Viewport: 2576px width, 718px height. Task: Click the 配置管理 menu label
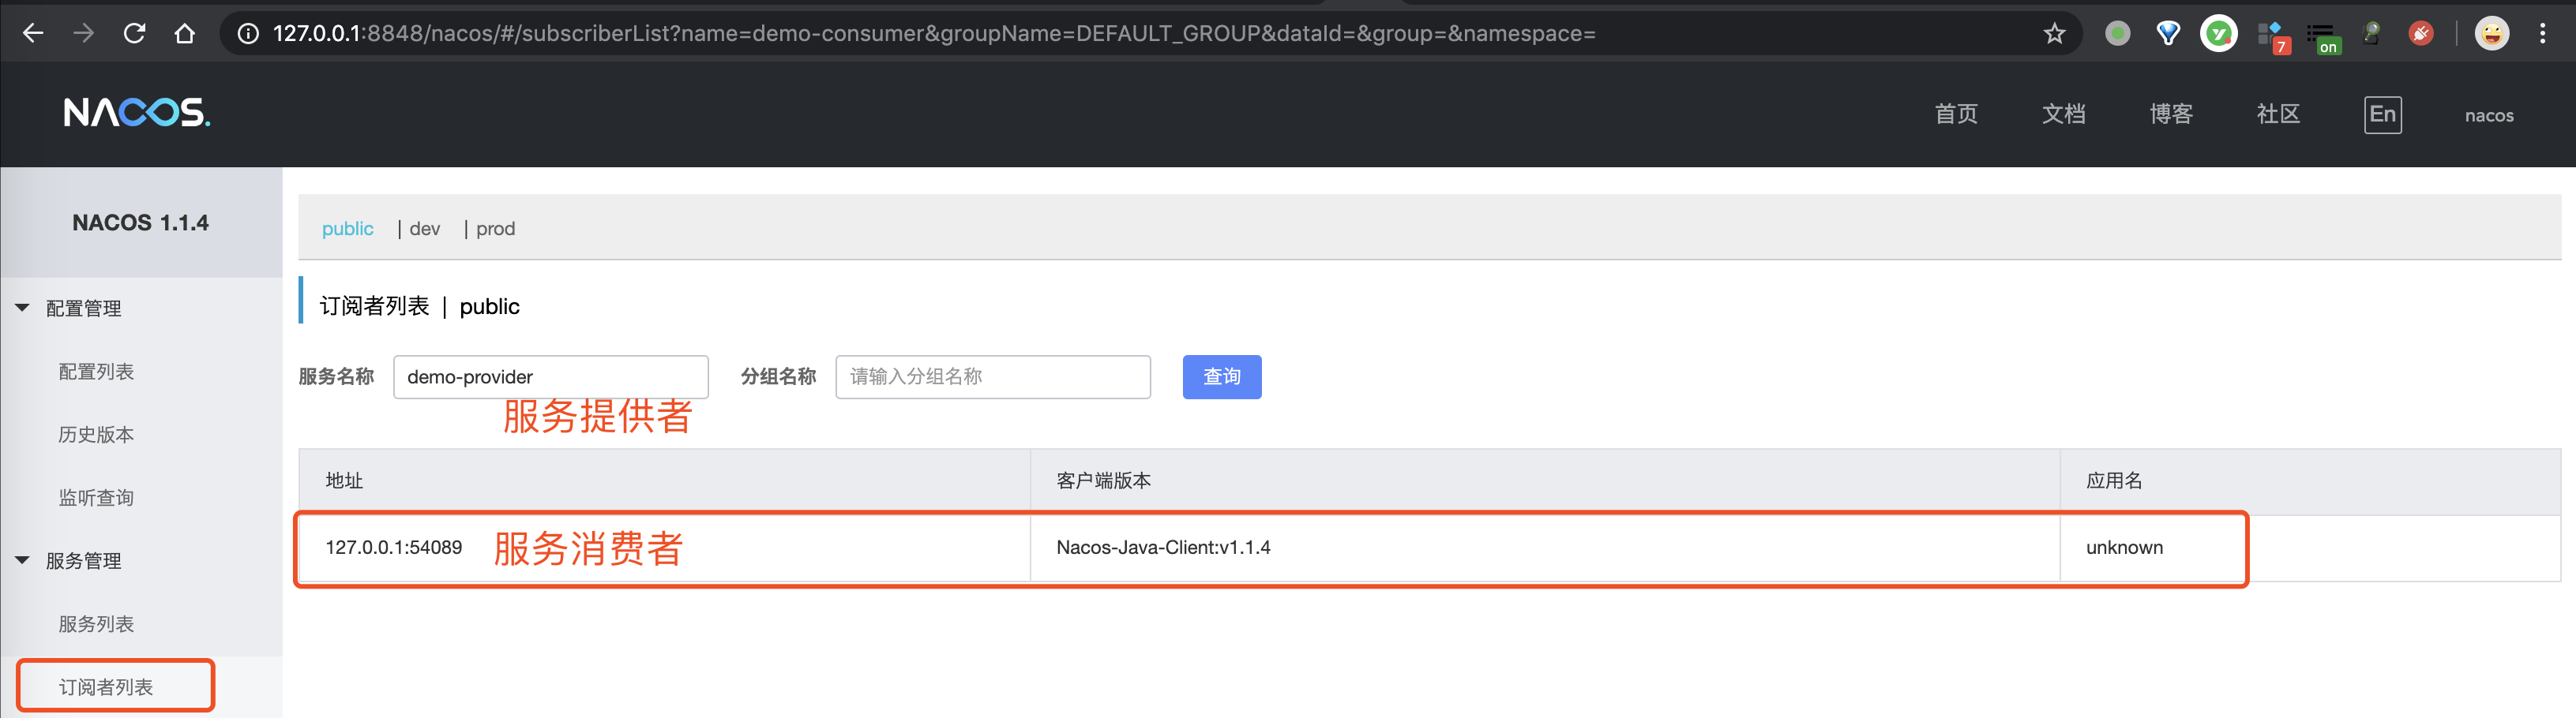83,309
